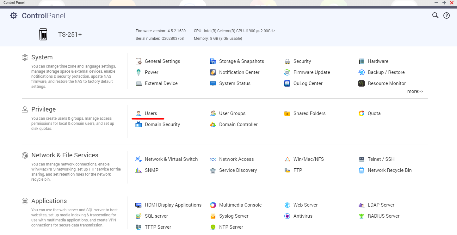Open the Multimedia Console icon
This screenshot has height=235, width=457.
click(x=213, y=205)
